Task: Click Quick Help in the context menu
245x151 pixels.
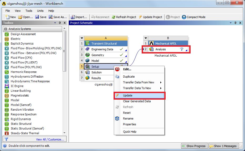Action: tap(139, 132)
